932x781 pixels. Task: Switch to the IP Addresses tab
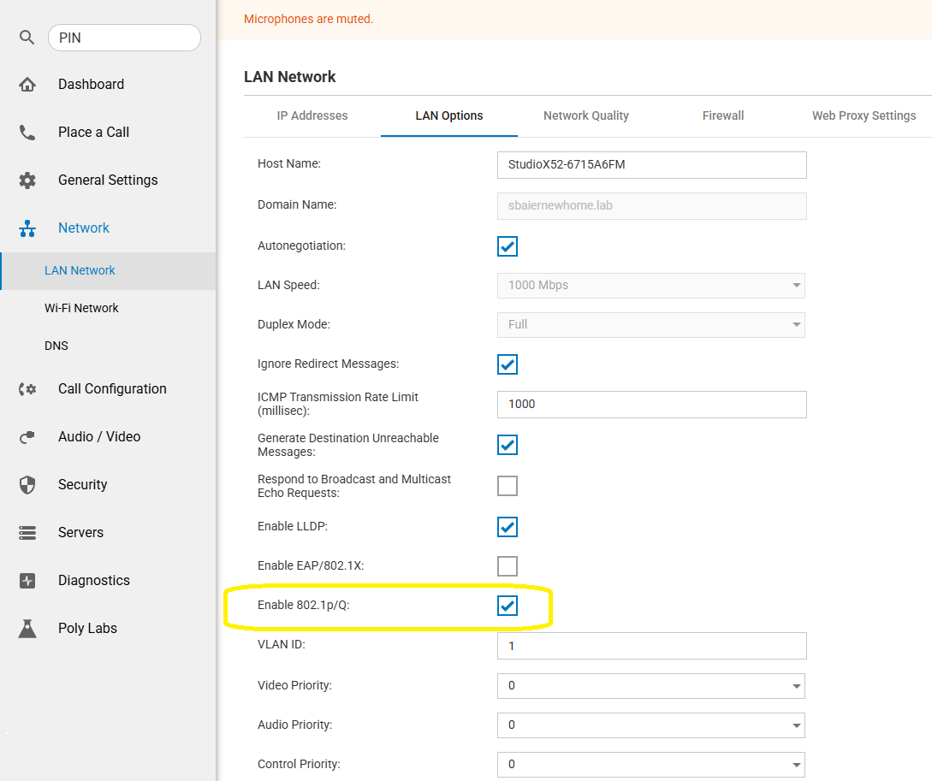coord(312,115)
